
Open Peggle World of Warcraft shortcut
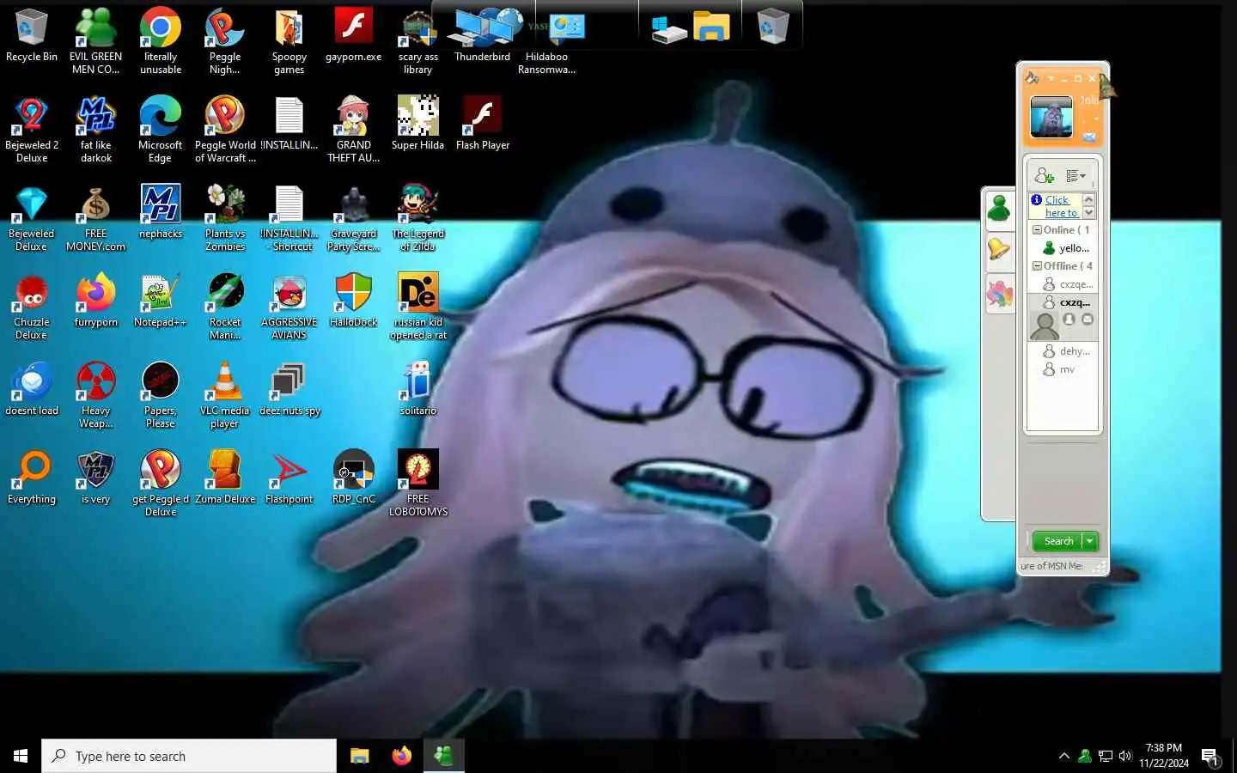pyautogui.click(x=225, y=130)
